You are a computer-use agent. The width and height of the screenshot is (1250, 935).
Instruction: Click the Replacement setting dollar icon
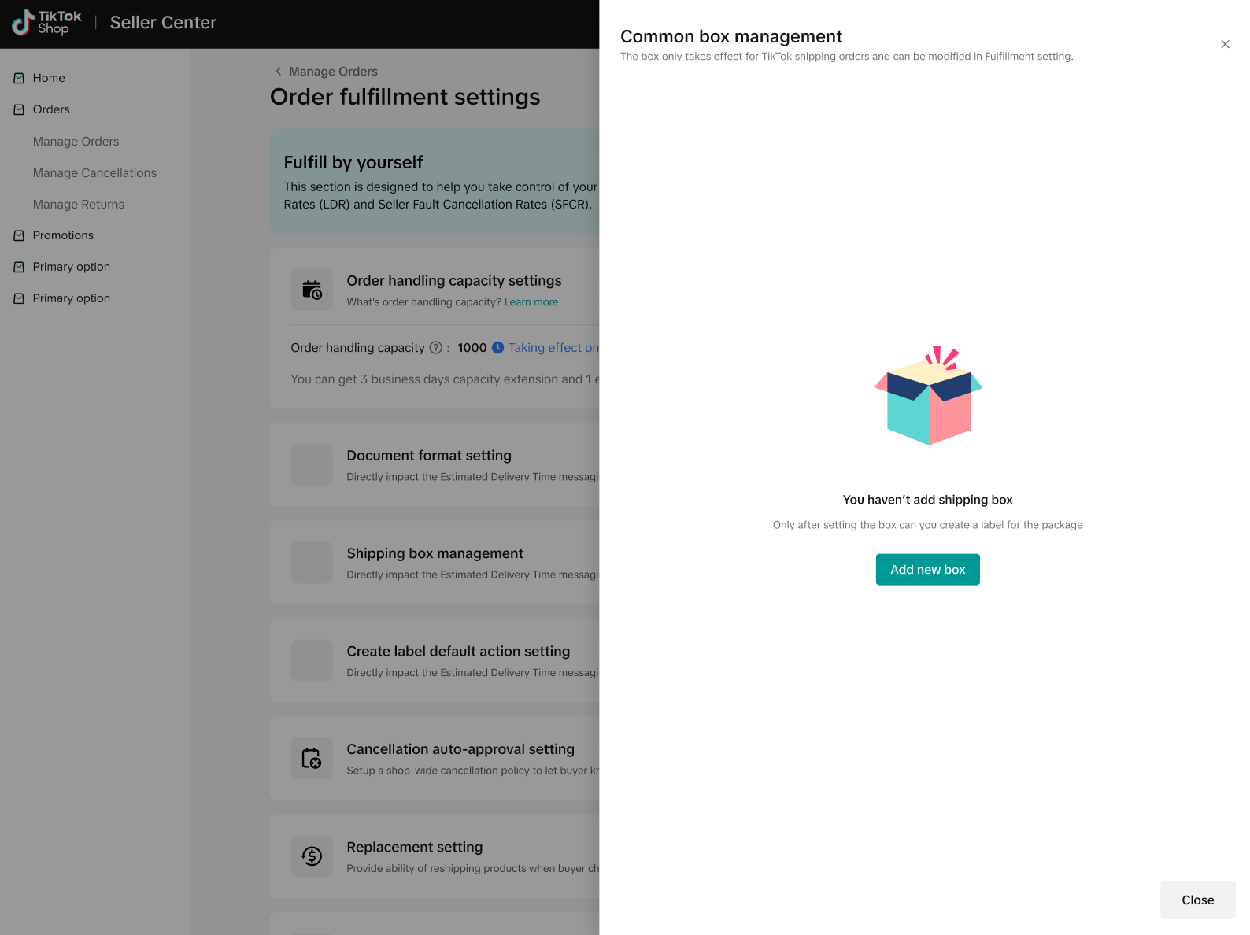coord(312,856)
